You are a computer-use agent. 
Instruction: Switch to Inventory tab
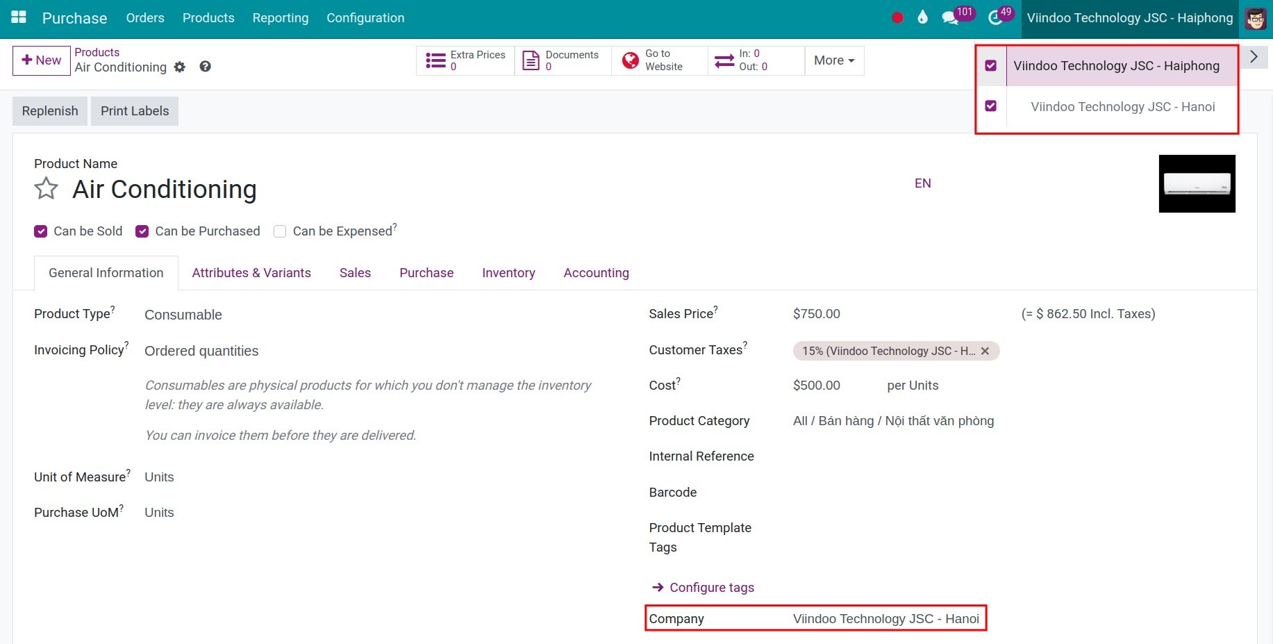pyautogui.click(x=508, y=273)
